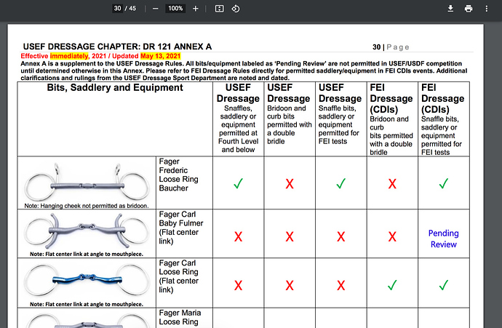
Task: Click red X in Baucher USEF double bridle column
Action: pyautogui.click(x=290, y=184)
